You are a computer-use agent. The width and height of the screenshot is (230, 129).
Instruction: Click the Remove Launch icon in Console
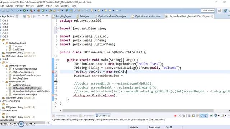click(x=180, y=116)
